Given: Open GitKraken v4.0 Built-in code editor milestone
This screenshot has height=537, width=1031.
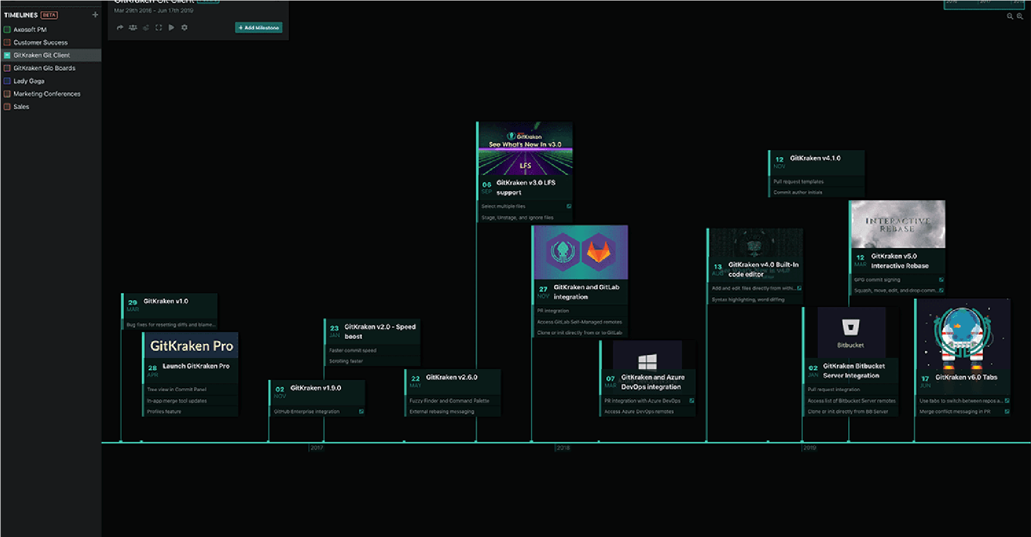Looking at the screenshot, I should point(756,267).
